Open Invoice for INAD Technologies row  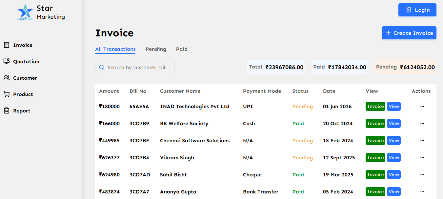(375, 107)
